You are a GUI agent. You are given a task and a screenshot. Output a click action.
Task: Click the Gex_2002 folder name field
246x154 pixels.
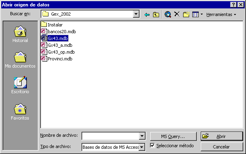(x=87, y=14)
